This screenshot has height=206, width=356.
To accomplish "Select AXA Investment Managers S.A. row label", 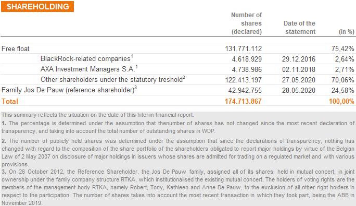I will (89, 69).
